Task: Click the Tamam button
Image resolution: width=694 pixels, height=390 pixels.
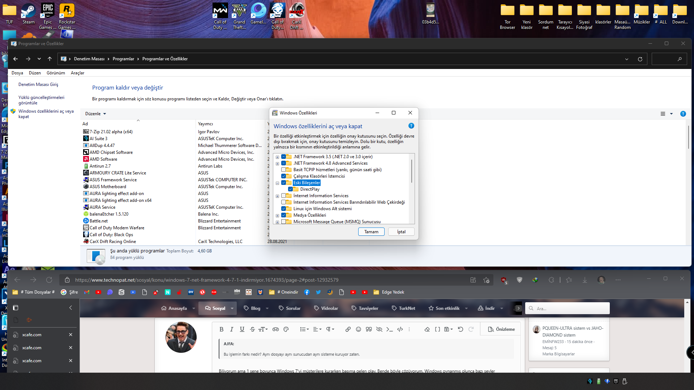Action: (x=371, y=232)
